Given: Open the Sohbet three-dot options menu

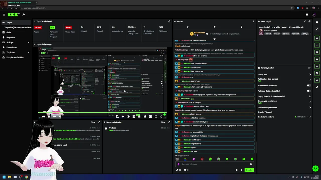Looking at the screenshot, I should [253, 21].
